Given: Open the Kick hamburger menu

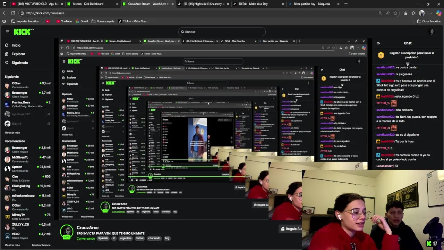Looking at the screenshot, I should (7, 32).
